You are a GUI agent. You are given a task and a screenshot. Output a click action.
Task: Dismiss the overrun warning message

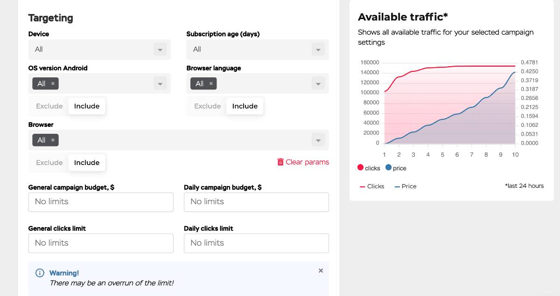point(321,271)
